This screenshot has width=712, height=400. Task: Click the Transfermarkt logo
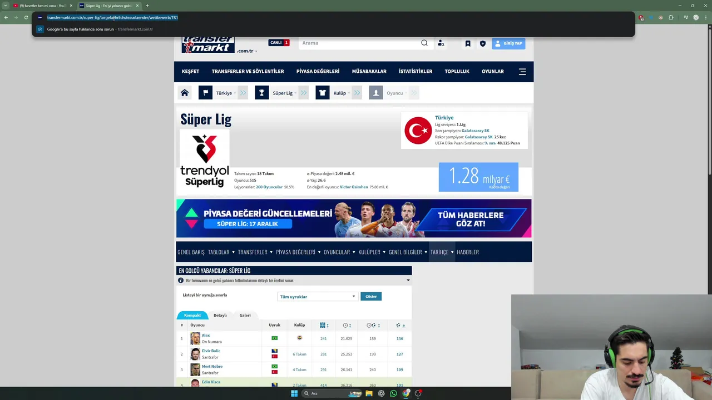208,44
